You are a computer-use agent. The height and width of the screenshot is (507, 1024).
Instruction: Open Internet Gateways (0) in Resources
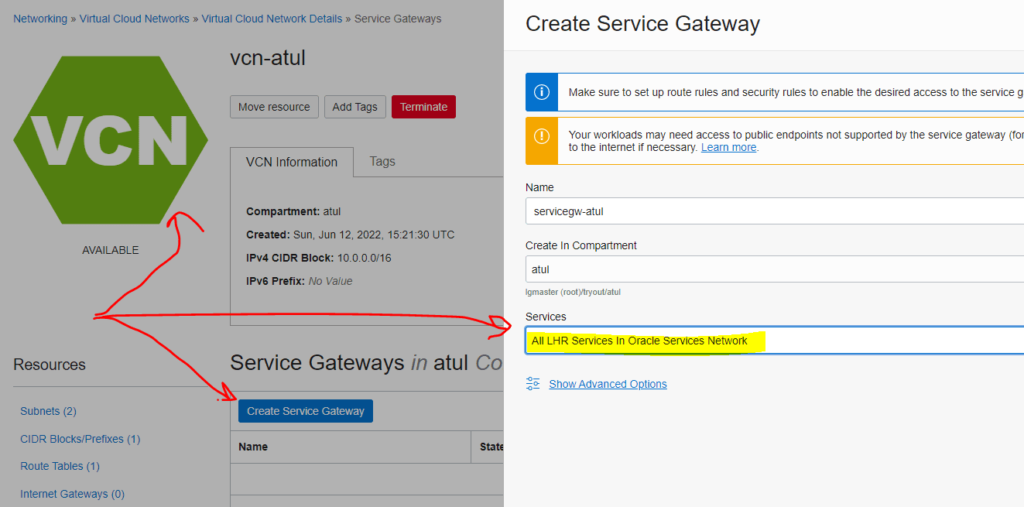(72, 494)
